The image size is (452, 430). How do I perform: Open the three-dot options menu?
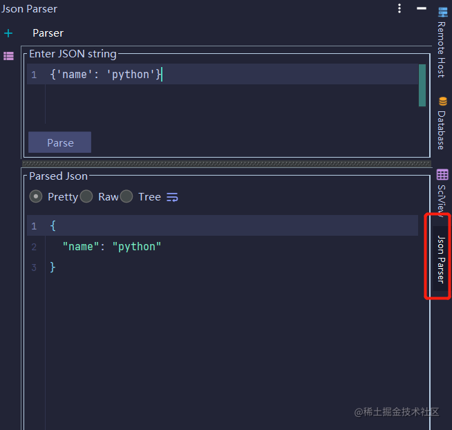coord(399,8)
